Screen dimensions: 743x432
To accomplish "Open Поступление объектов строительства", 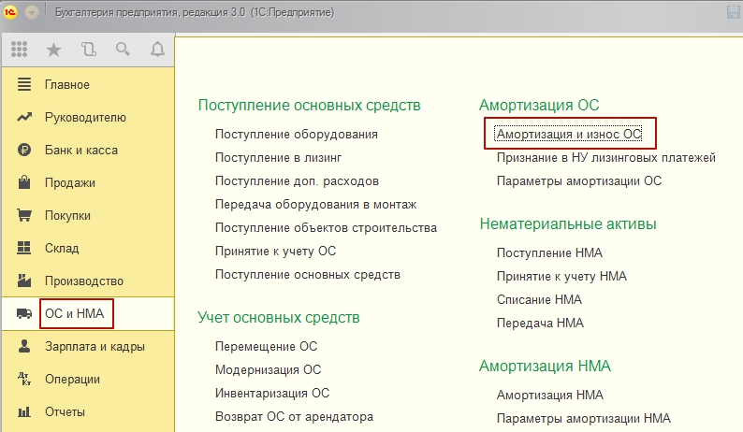I will coord(326,228).
